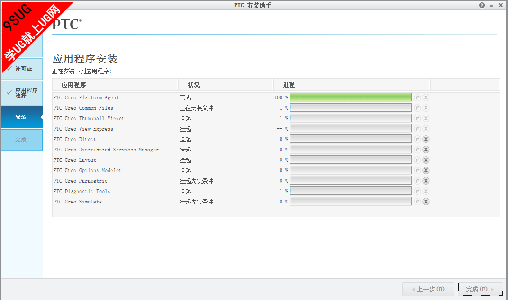This screenshot has height=300, width=508.
Task: Select the PTC Creo Platform Agent row name
Action: coord(86,98)
